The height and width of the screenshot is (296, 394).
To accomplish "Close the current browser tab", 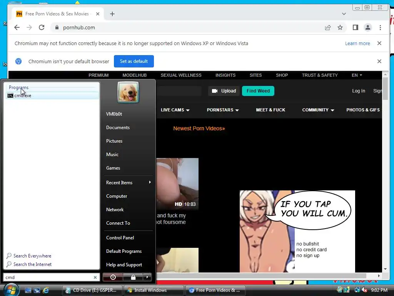I will [x=98, y=14].
